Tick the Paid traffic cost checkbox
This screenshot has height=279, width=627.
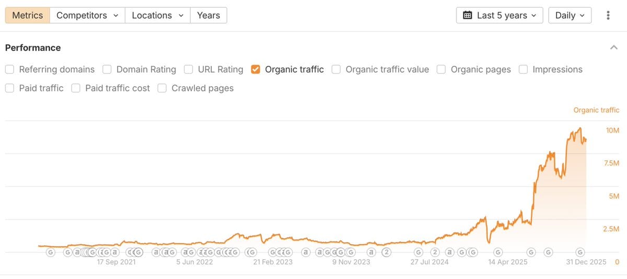click(x=76, y=88)
